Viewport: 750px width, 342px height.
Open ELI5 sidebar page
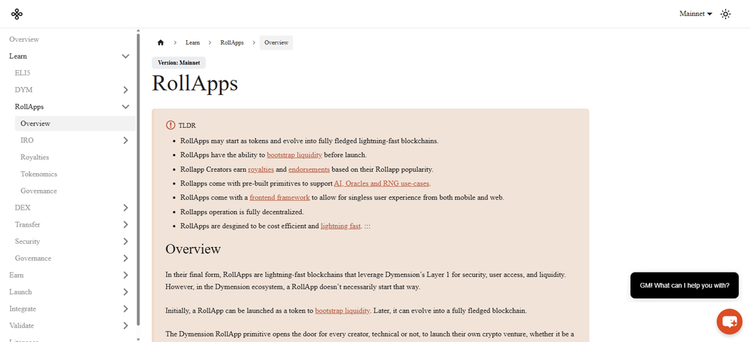(x=23, y=73)
